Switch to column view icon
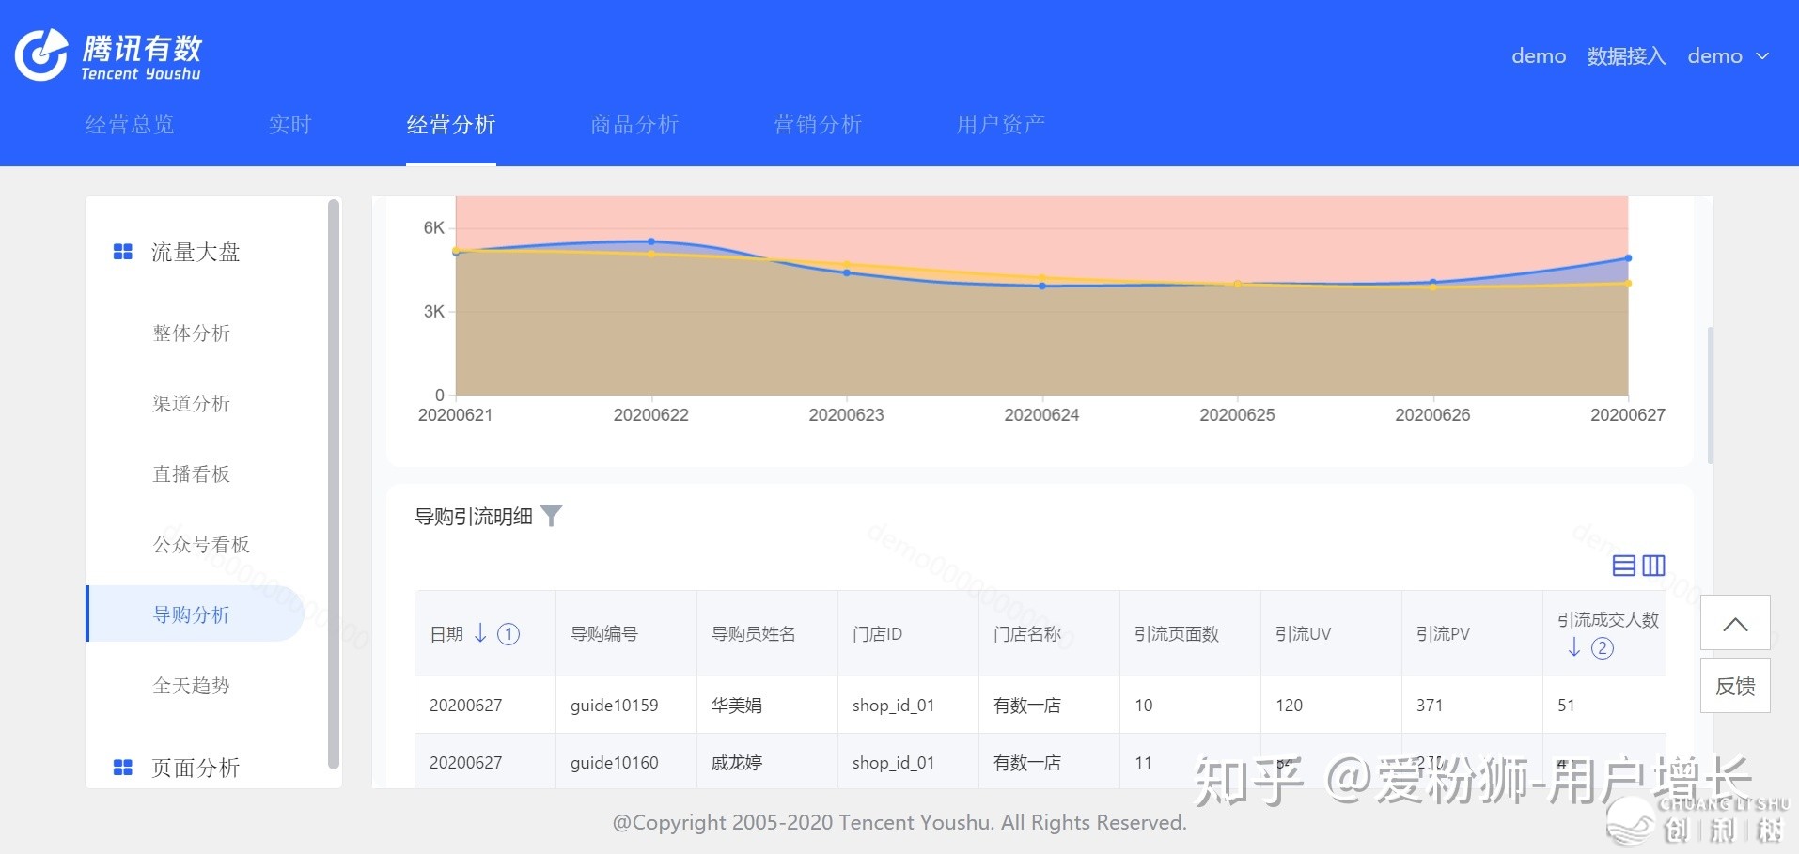Image resolution: width=1799 pixels, height=854 pixels. pyautogui.click(x=1653, y=566)
